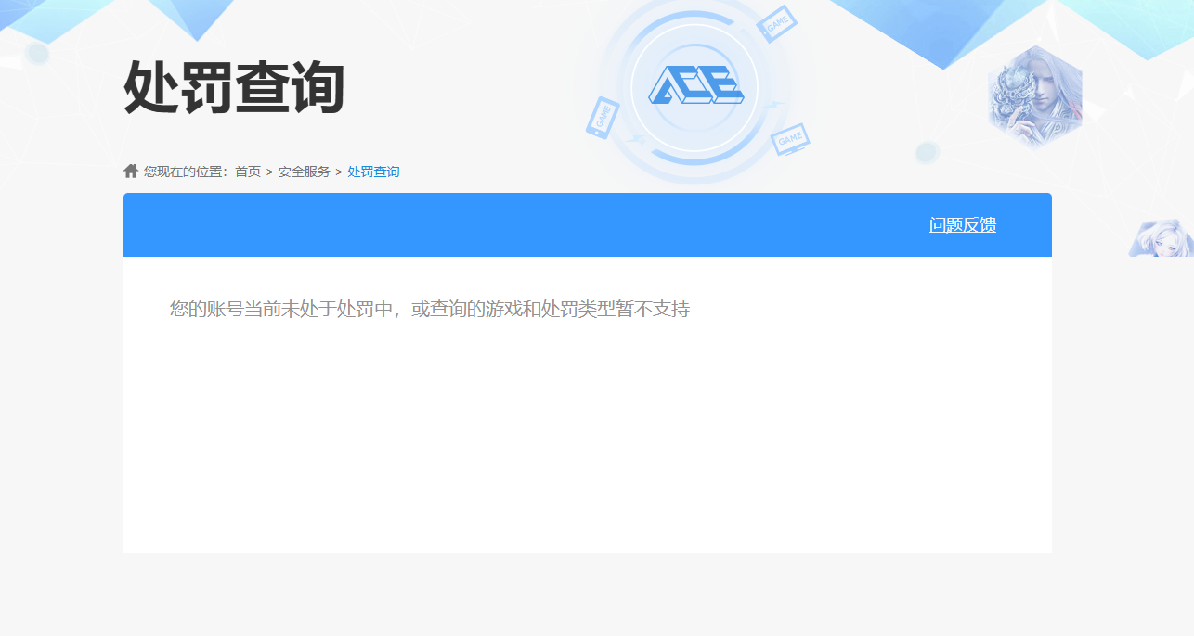Select the 处罚查询 breadcrumb link
Screen dimensions: 1194x636
pyautogui.click(x=373, y=172)
